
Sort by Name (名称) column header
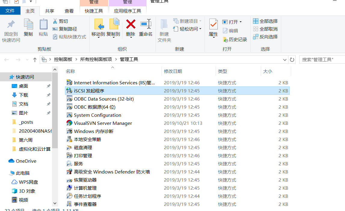click(70, 71)
